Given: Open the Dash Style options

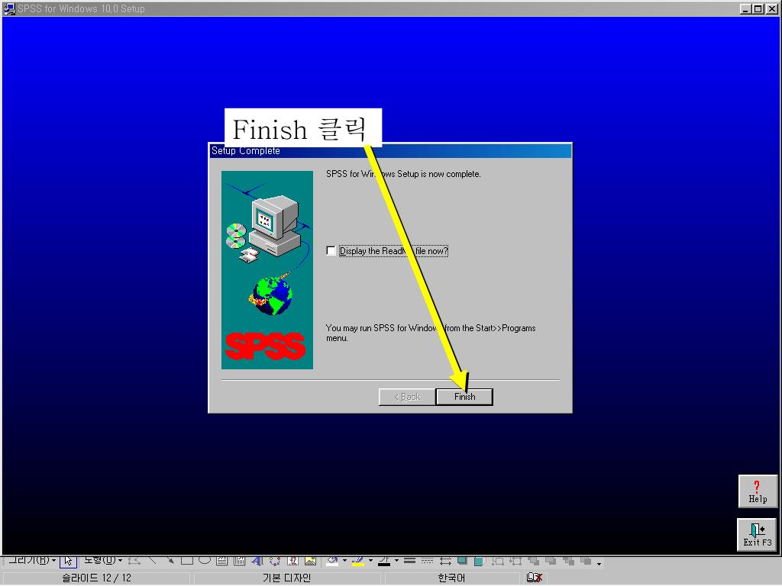Looking at the screenshot, I should pyautogui.click(x=428, y=561).
